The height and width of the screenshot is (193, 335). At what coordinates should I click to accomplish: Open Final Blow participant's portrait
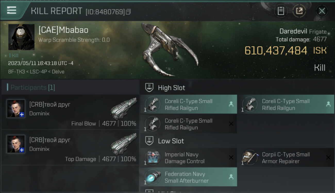(16, 109)
